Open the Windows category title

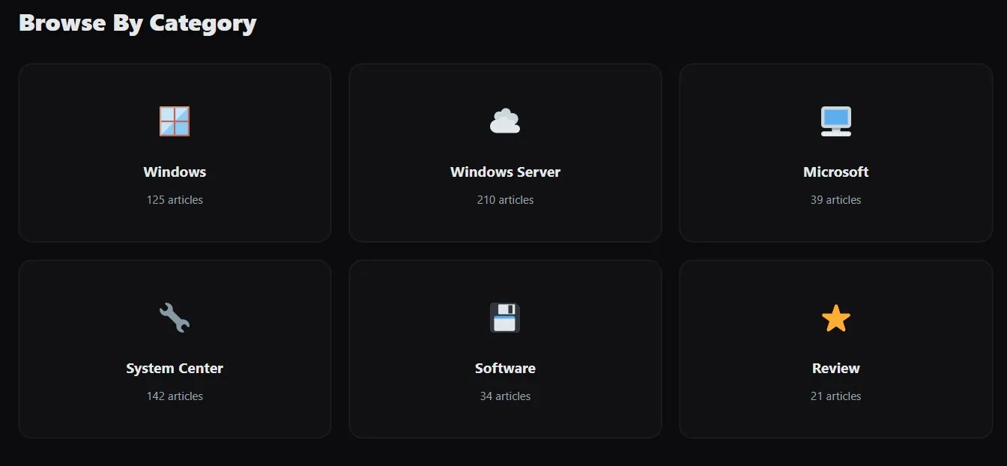click(x=175, y=172)
